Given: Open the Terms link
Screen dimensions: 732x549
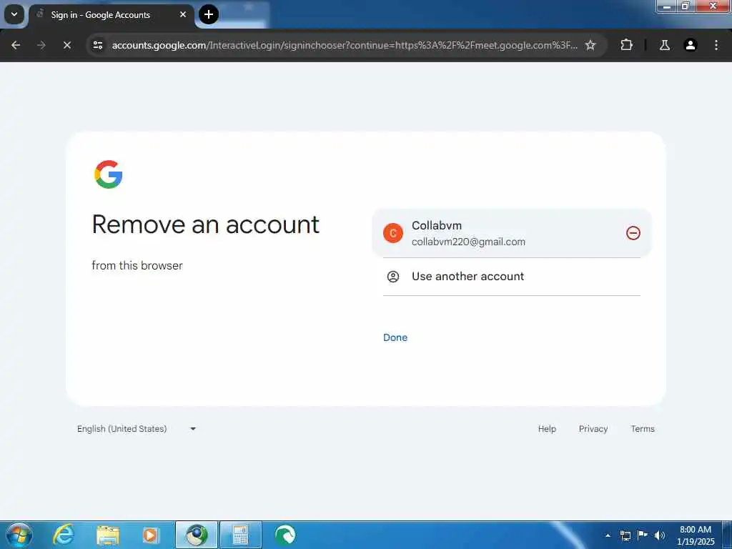Looking at the screenshot, I should 643,429.
